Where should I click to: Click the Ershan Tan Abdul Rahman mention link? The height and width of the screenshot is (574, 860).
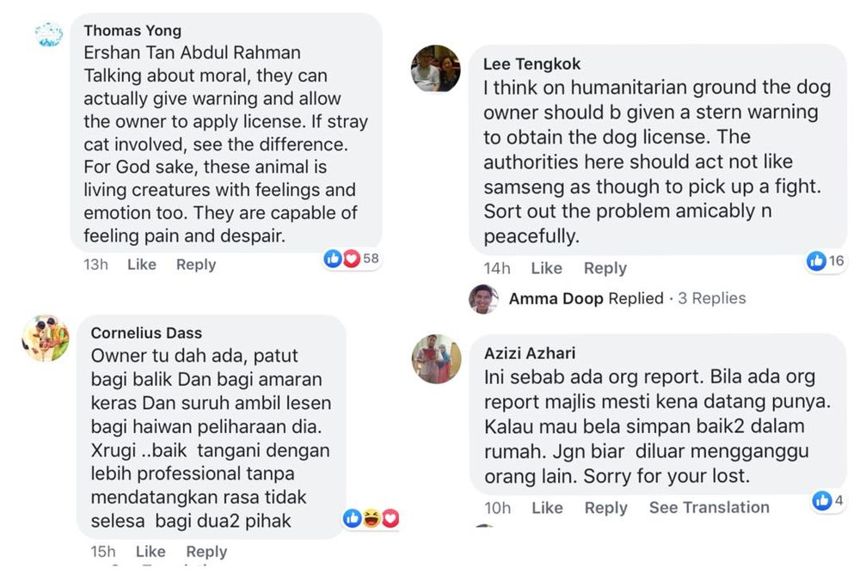[192, 52]
